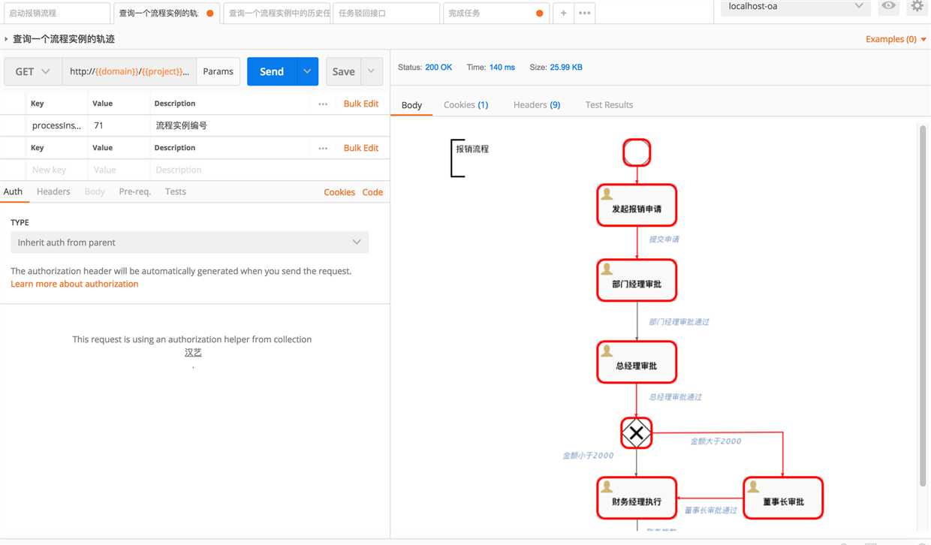Open the Code link

click(372, 192)
